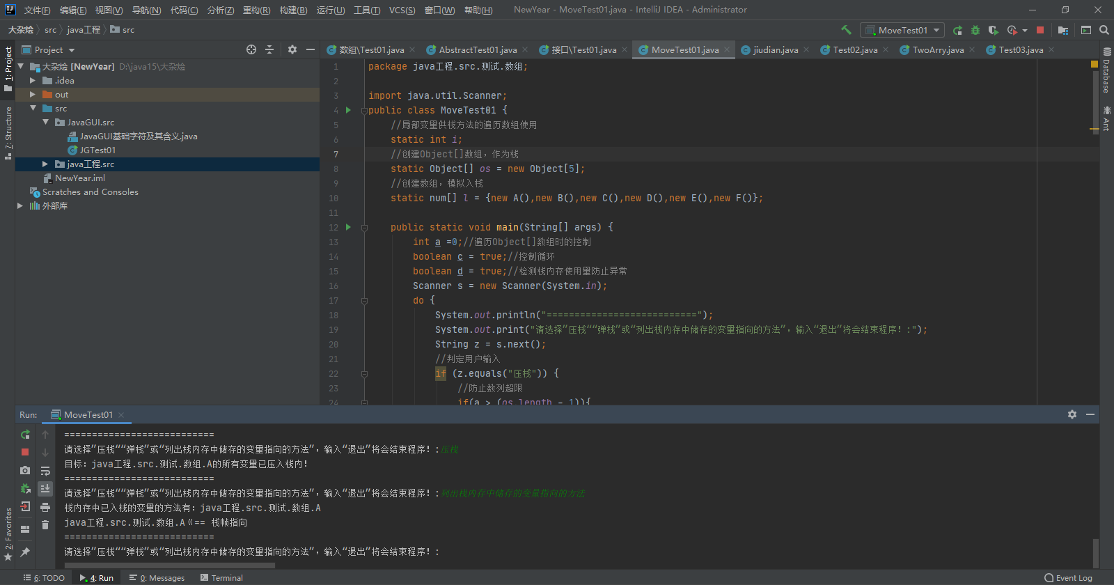The height and width of the screenshot is (585, 1114).
Task: Click the Dump Threads camera icon
Action: [x=25, y=471]
